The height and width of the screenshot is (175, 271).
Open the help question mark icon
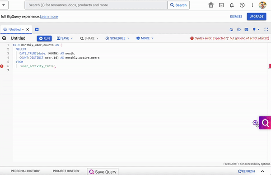[x=242, y=5]
